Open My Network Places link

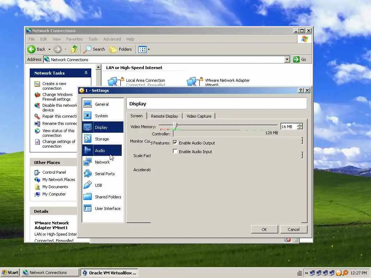pos(59,180)
